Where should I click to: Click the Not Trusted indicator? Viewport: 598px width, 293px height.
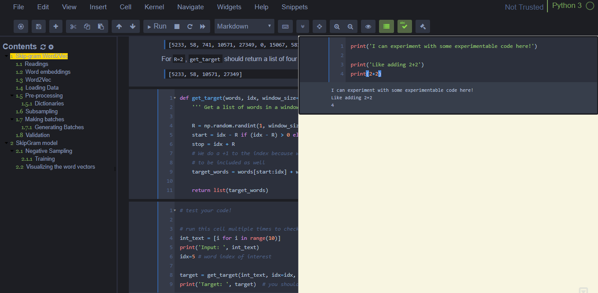[x=524, y=7]
